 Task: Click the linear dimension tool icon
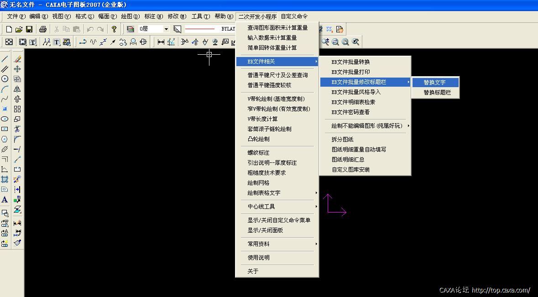(161, 42)
